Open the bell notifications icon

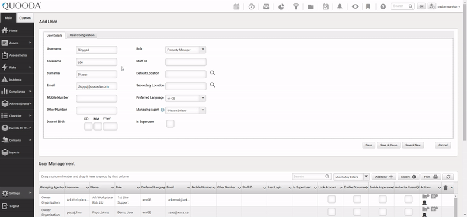tap(340, 6)
